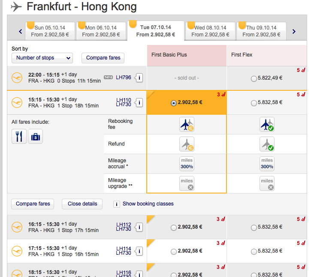This screenshot has width=311, height=277.
Task: Click the Refund row label
Action: click(116, 144)
